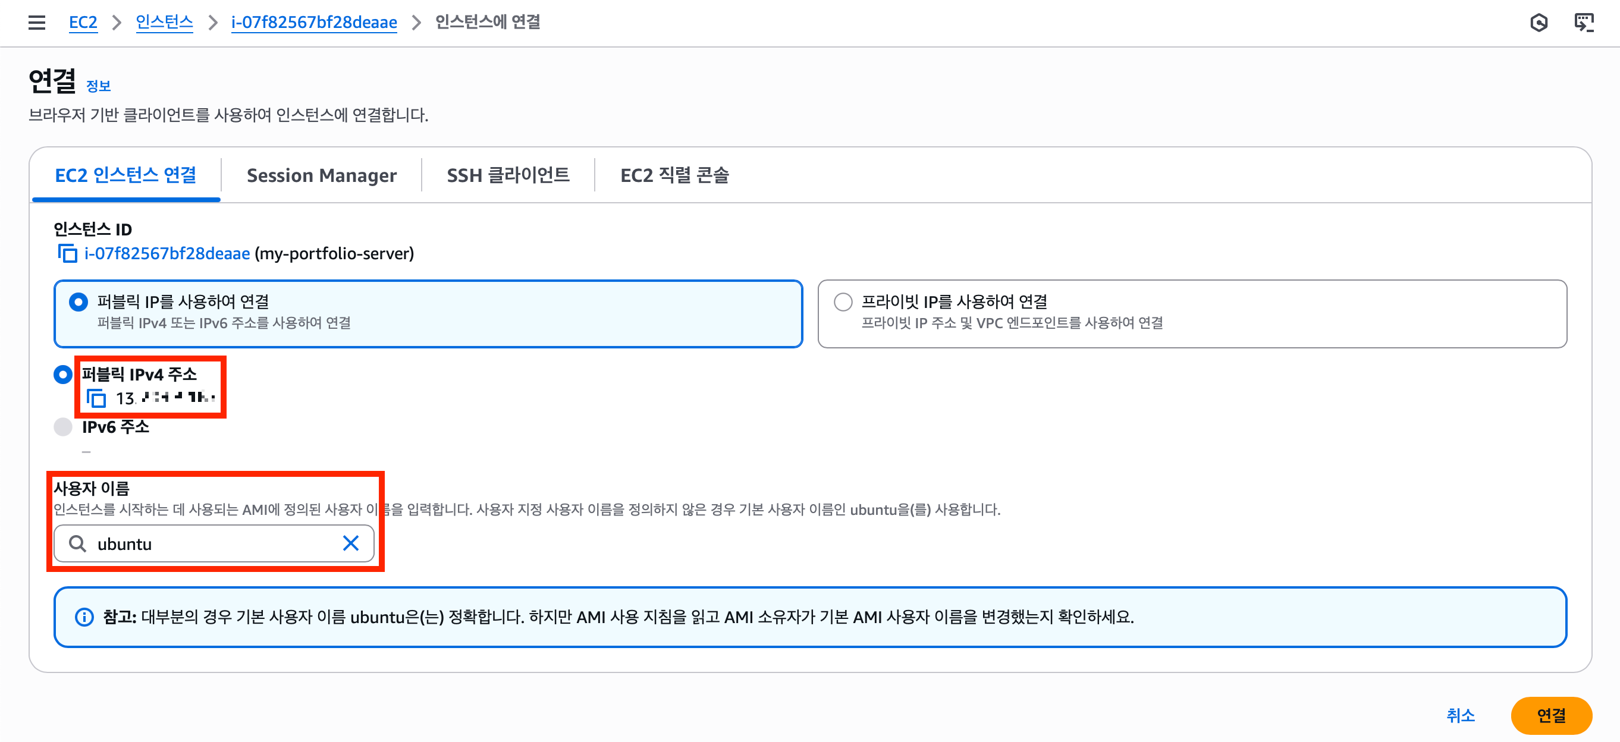Copy the public IPv4 address
The height and width of the screenshot is (742, 1620).
pos(96,398)
